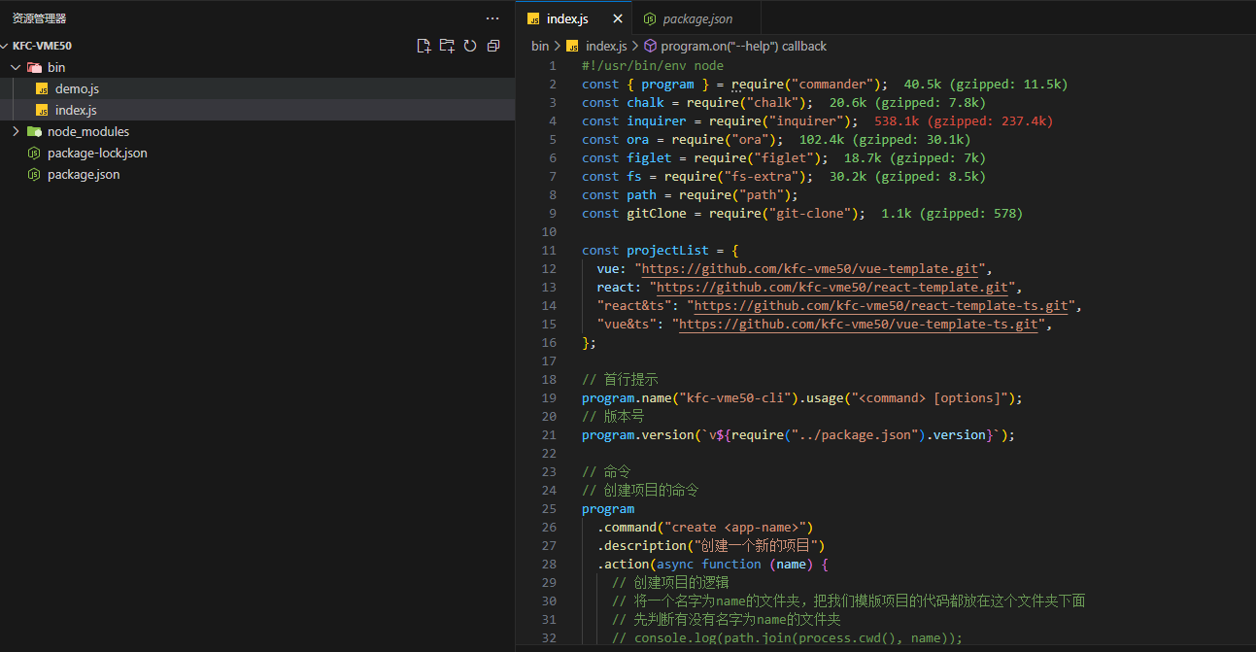Click the demo.js JS file icon
Viewport: 1256px width, 652px height.
[42, 88]
